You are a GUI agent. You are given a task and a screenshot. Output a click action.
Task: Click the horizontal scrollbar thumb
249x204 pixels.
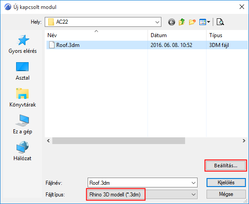click(x=118, y=140)
